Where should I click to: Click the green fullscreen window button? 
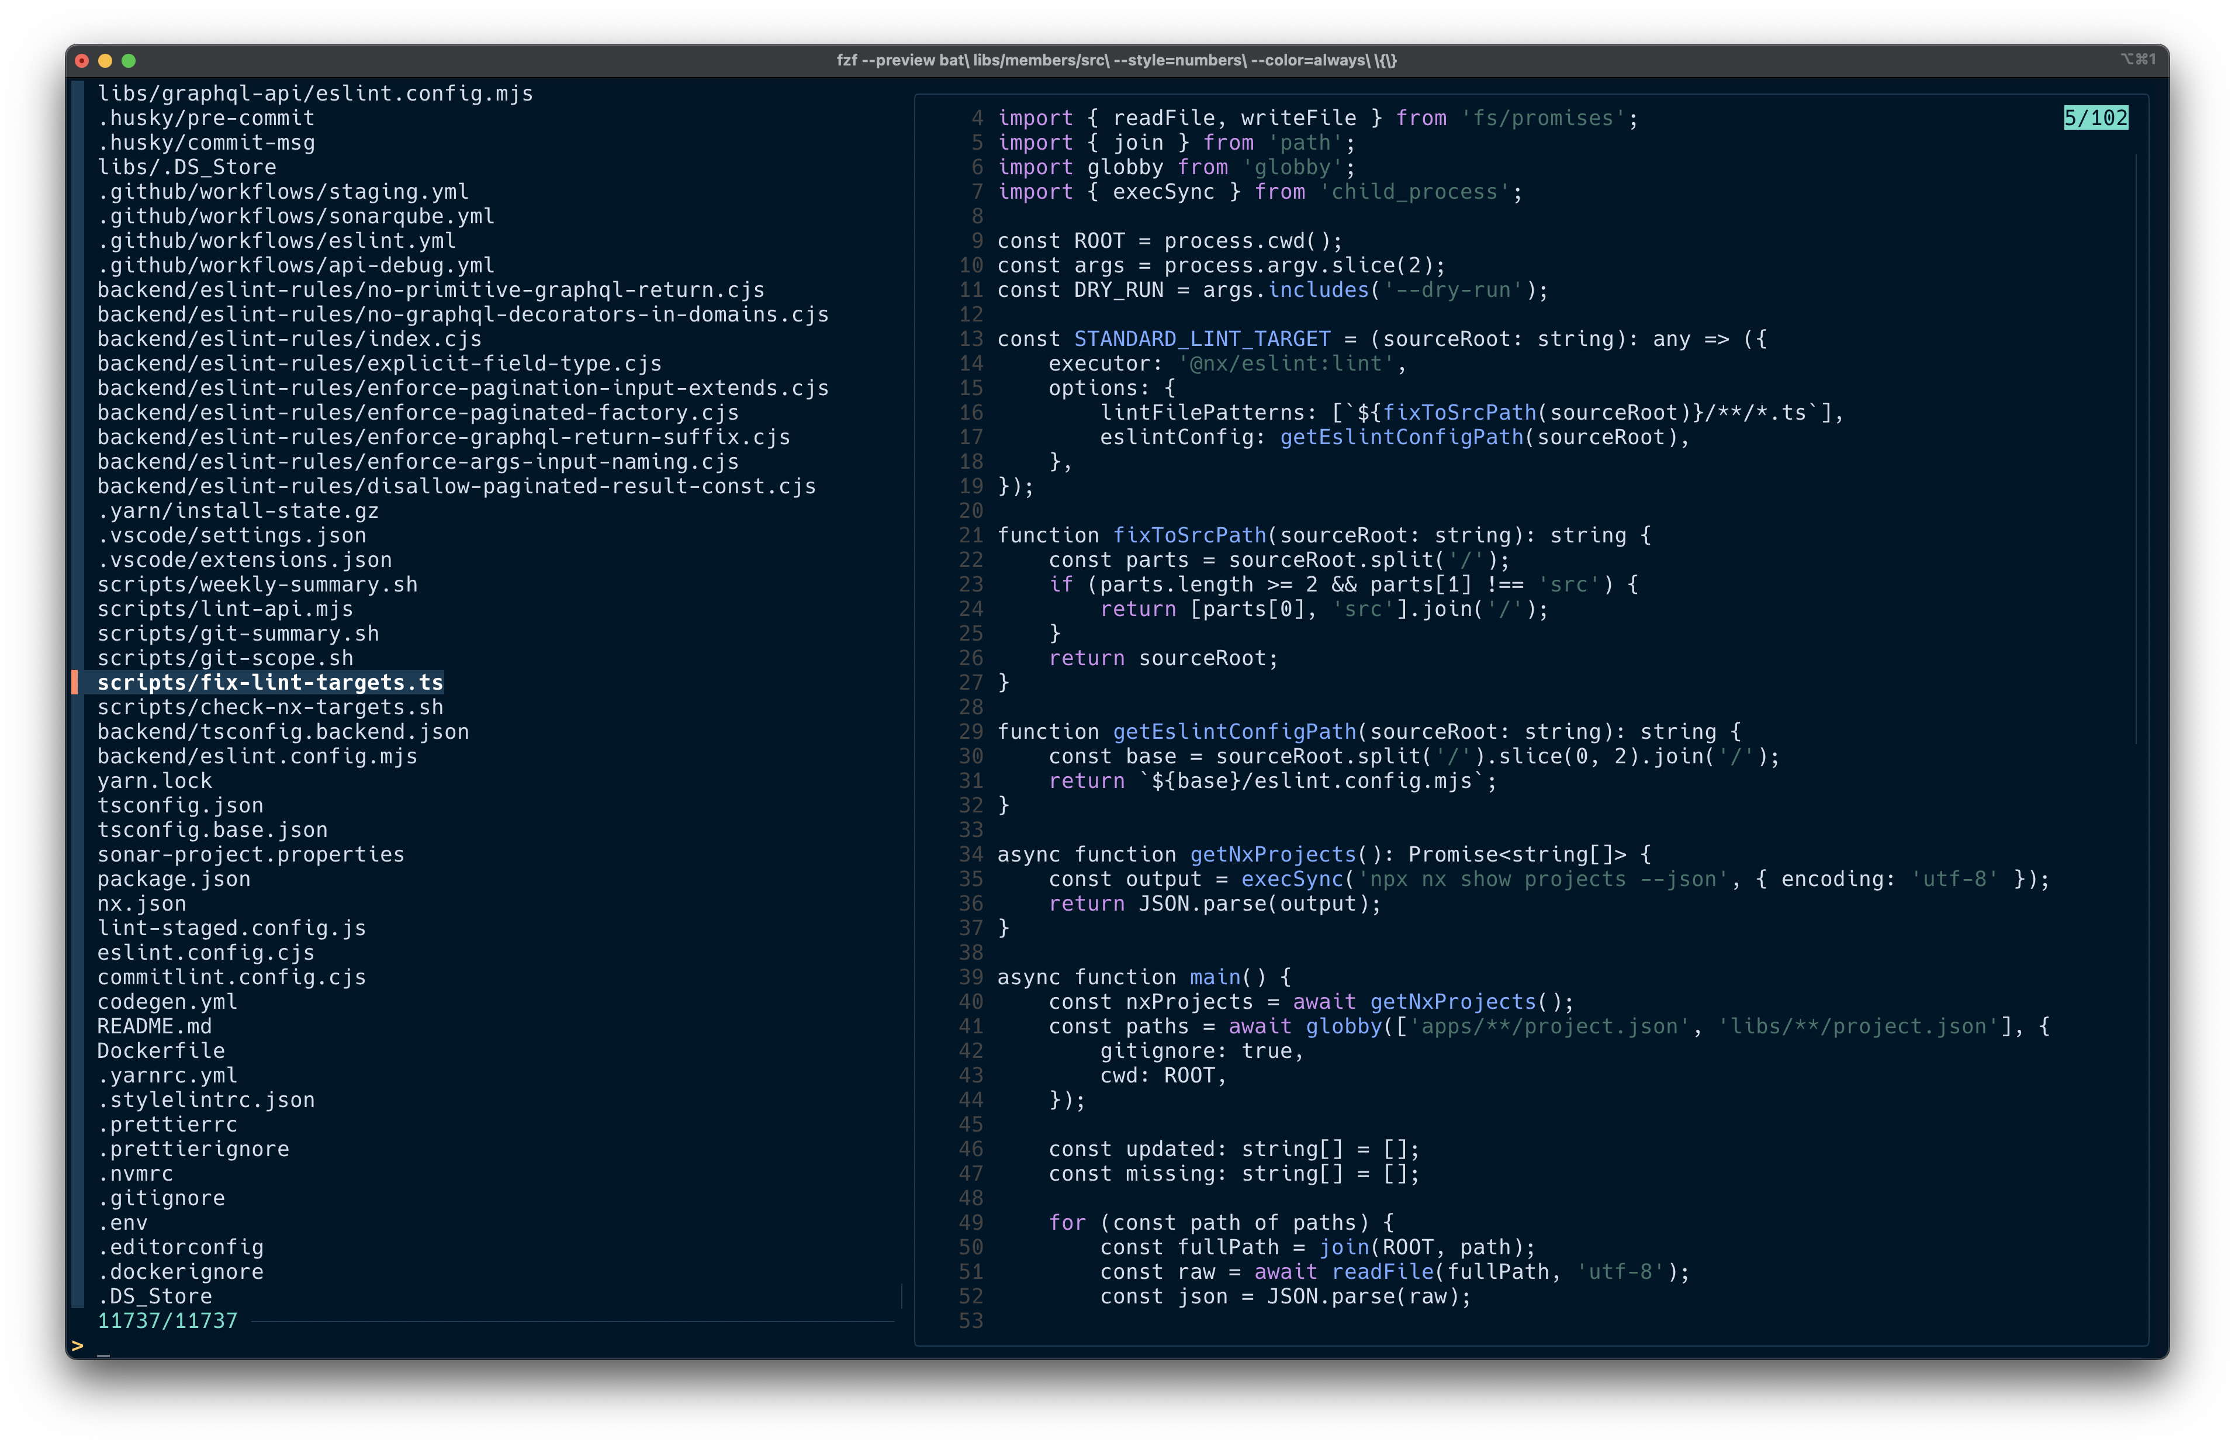coord(129,61)
